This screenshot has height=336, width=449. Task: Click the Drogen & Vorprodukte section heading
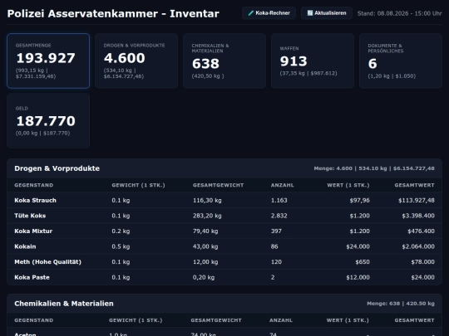point(57,168)
